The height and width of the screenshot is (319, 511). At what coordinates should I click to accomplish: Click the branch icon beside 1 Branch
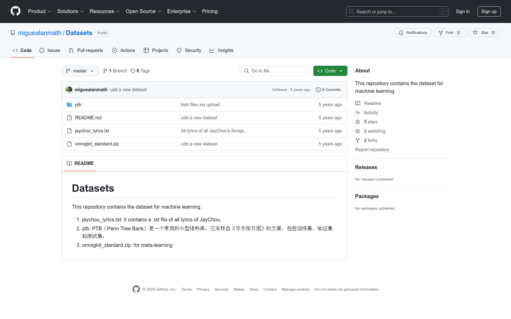tap(105, 71)
